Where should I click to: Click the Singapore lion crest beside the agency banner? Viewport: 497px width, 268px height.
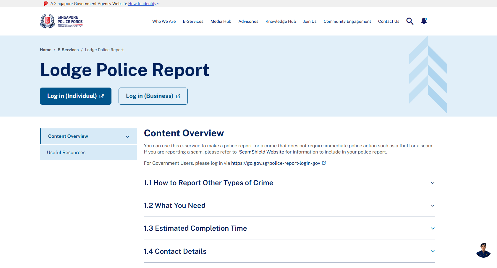[x=45, y=3]
